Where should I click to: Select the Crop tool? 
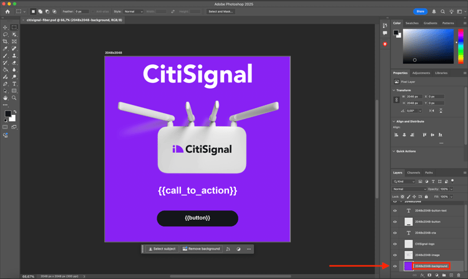point(5,42)
